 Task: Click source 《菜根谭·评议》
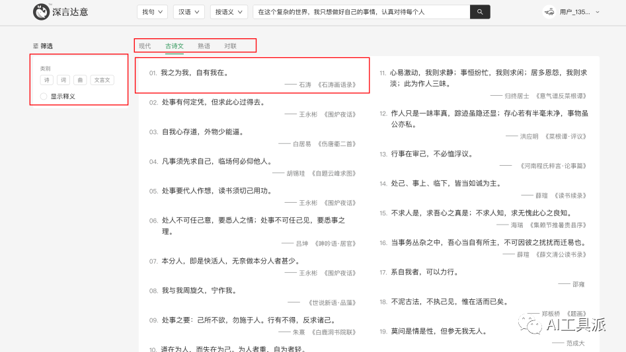pyautogui.click(x=565, y=136)
